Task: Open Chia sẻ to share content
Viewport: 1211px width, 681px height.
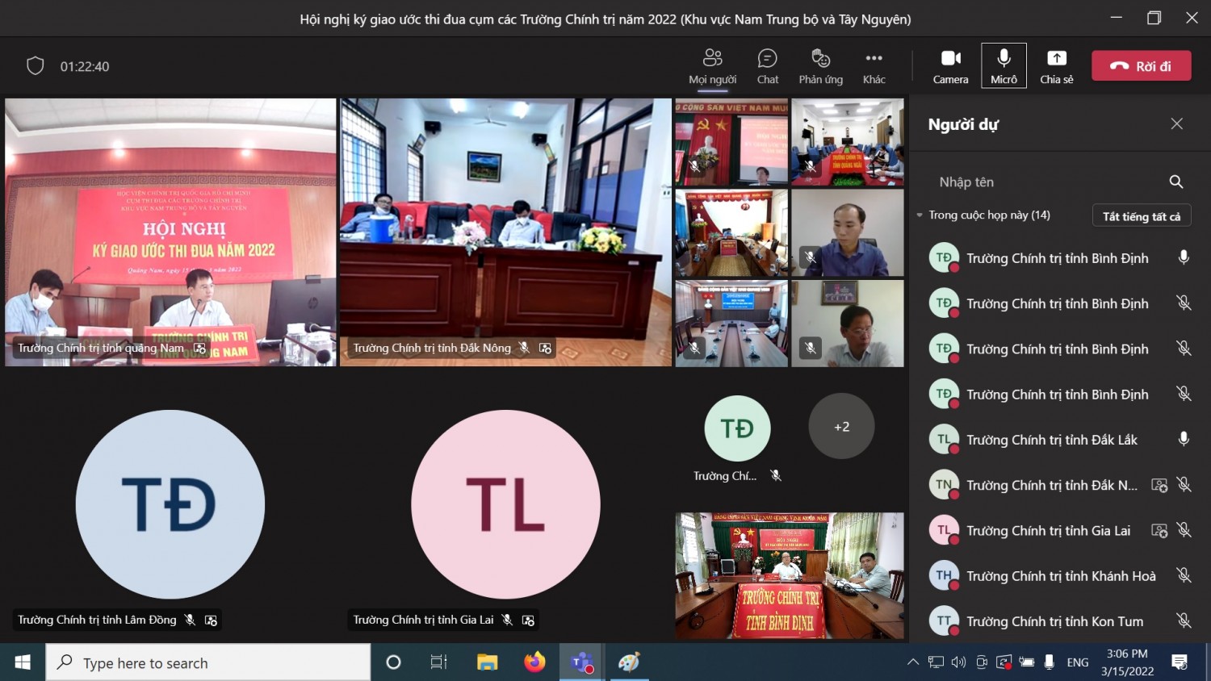Action: (1056, 65)
